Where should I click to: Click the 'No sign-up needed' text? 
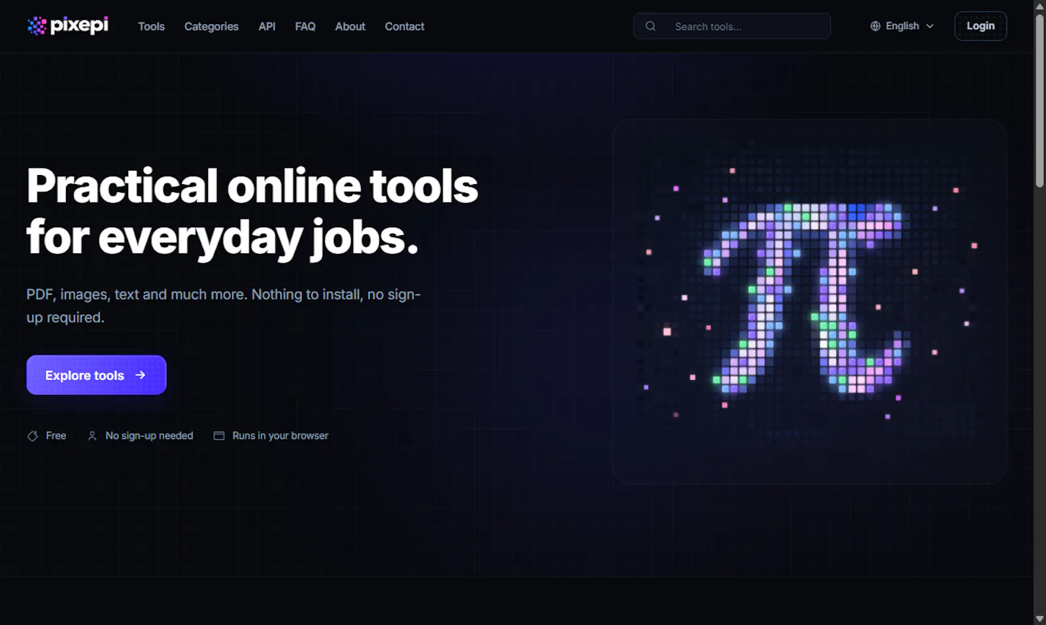click(x=149, y=436)
